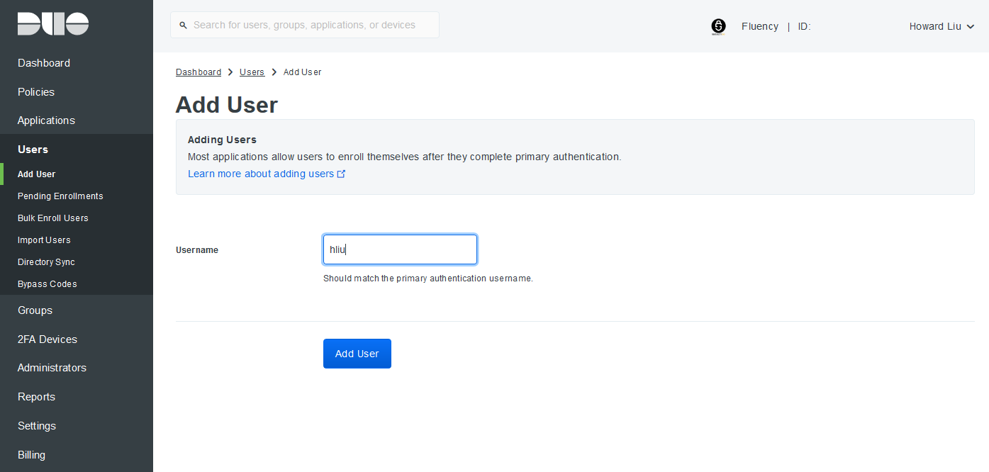
Task: Select Pending Enrollments submenu item
Action: [x=60, y=196]
